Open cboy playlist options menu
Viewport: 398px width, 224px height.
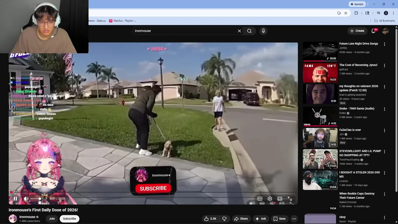coord(384,217)
